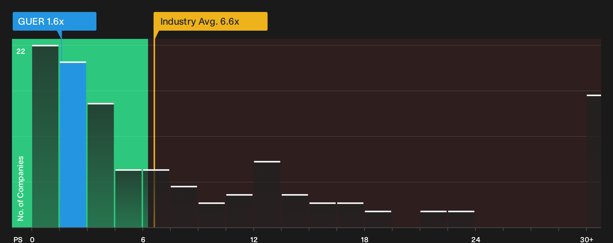613x243 pixels.
Task: Click the Industry Avg. 6.6x label
Action: (x=210, y=21)
